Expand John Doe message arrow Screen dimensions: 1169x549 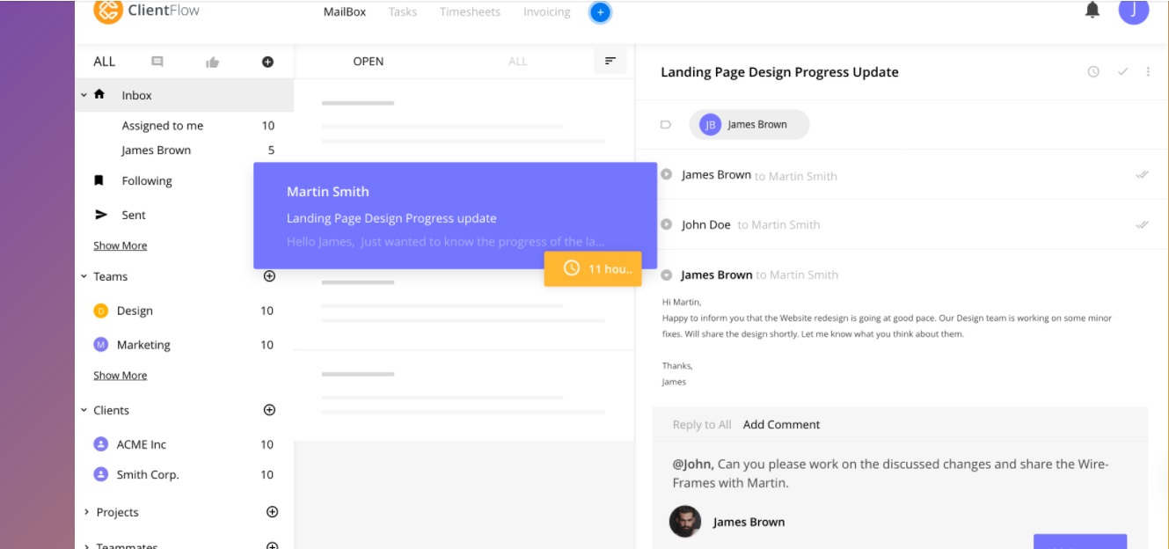[667, 224]
